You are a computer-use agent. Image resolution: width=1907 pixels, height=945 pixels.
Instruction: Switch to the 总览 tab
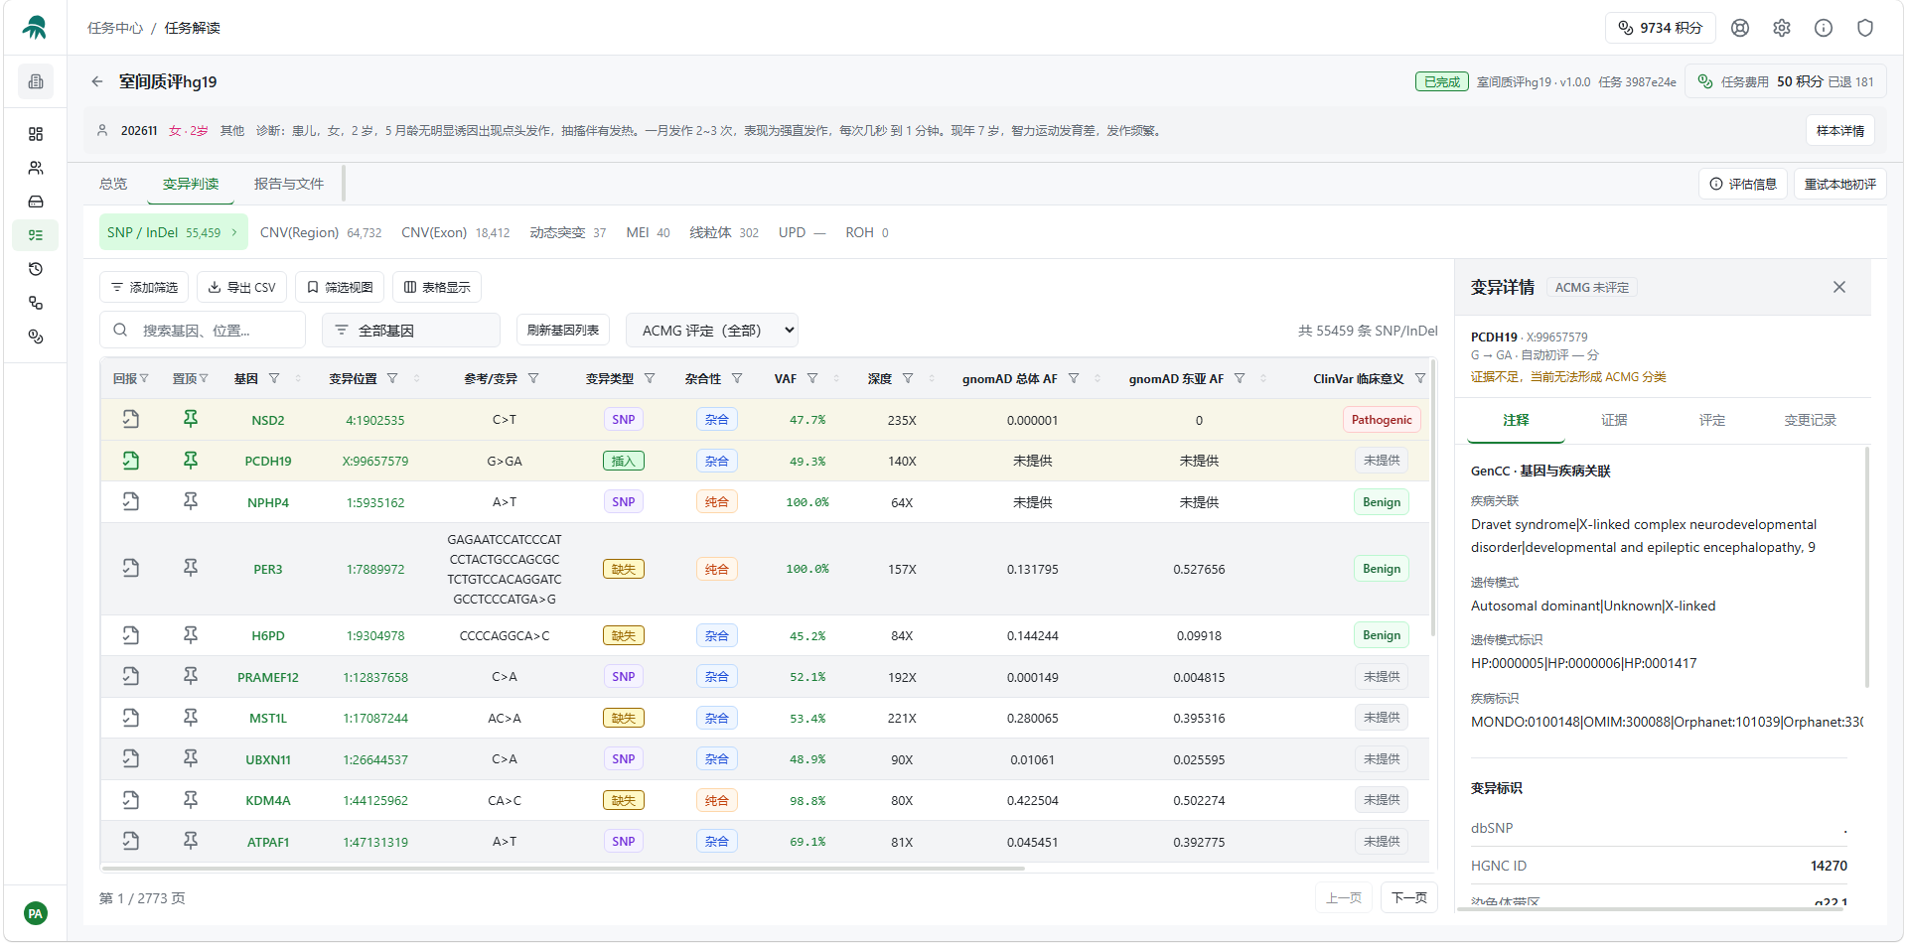pos(113,184)
